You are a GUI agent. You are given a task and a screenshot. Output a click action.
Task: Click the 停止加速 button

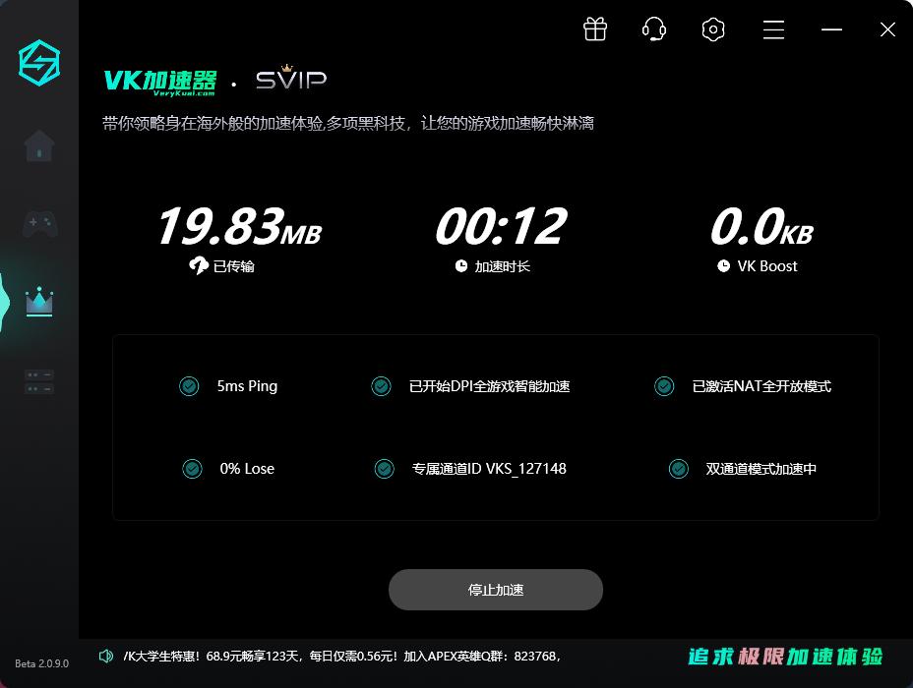pyautogui.click(x=496, y=590)
